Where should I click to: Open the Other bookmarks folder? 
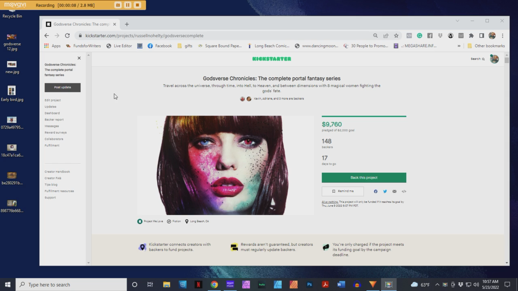tap(486, 46)
